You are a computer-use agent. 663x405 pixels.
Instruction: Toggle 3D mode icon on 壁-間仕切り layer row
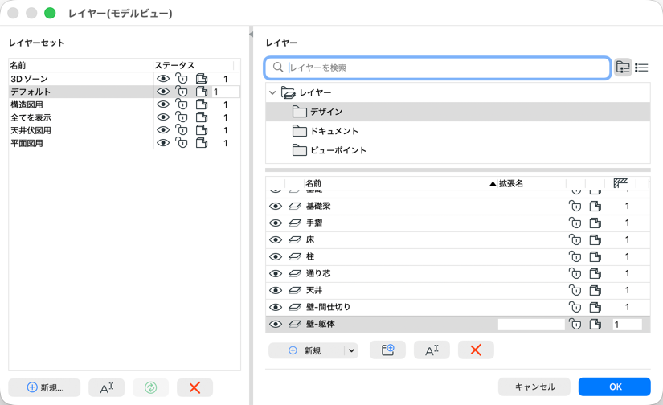(595, 307)
